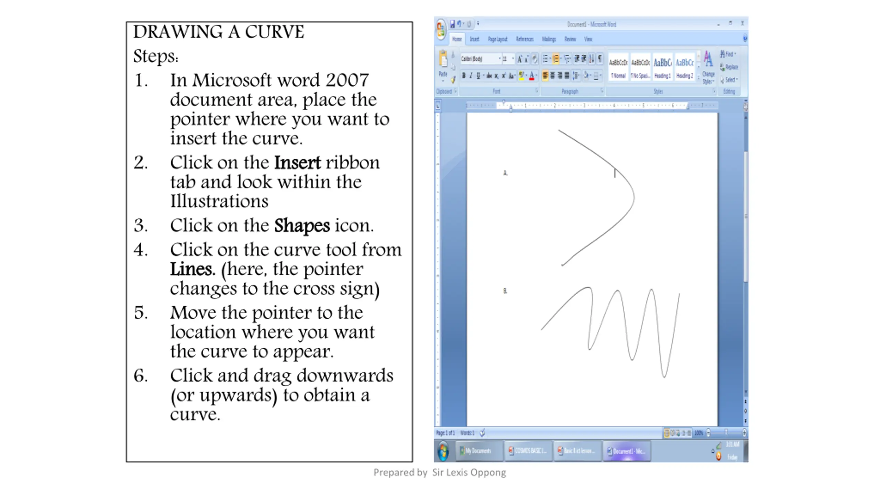Switch to the Home tab
This screenshot has height=495, width=880.
(457, 39)
